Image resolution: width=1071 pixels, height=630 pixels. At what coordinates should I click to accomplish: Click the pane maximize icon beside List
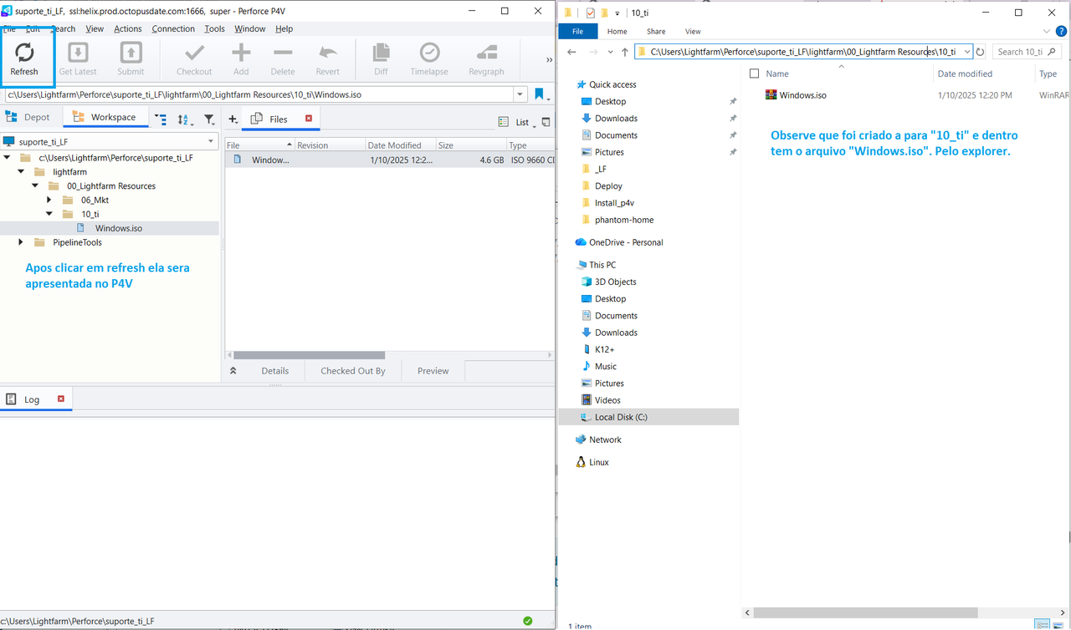(x=546, y=122)
